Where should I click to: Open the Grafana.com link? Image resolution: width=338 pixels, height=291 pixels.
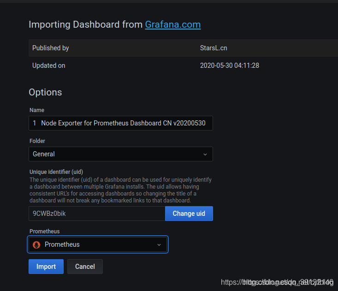click(172, 24)
